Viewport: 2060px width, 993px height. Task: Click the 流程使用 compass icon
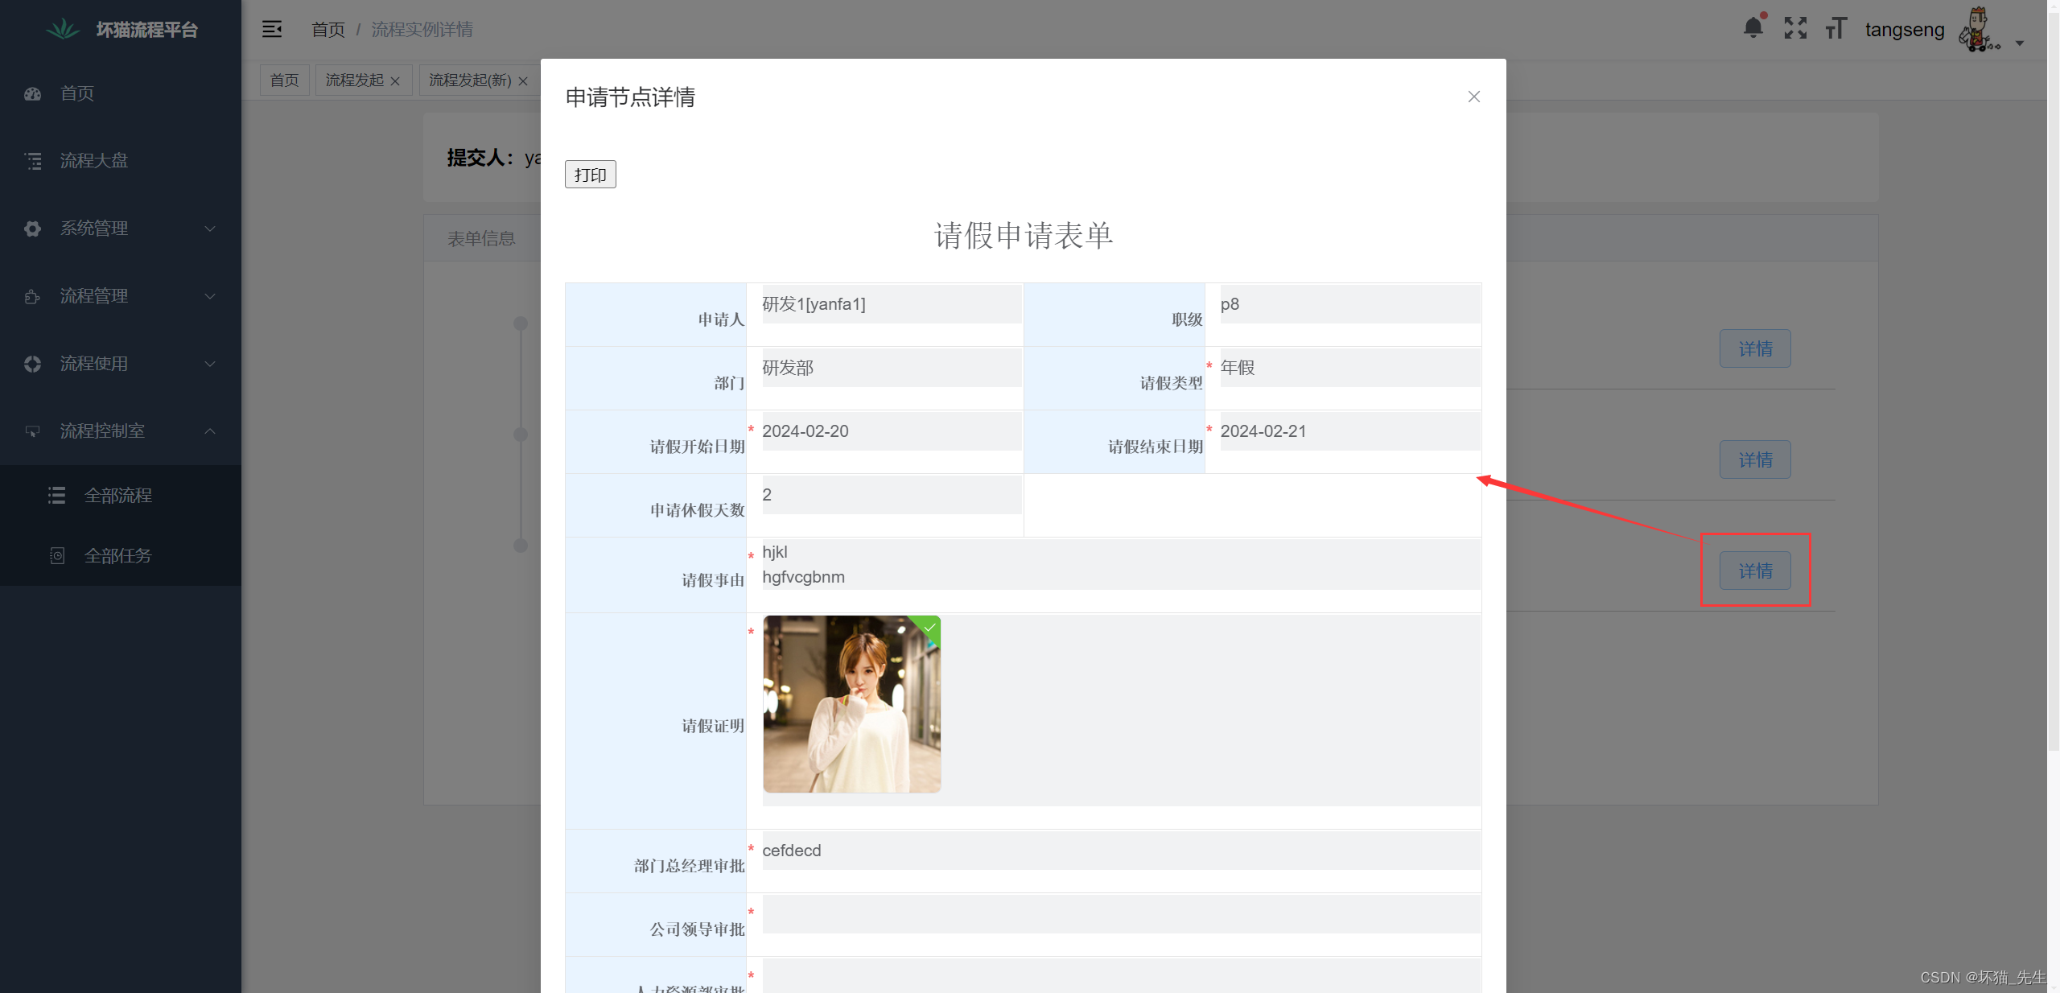pos(32,364)
